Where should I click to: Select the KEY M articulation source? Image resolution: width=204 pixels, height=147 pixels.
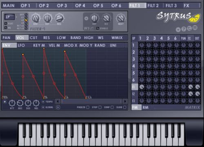click(40, 45)
